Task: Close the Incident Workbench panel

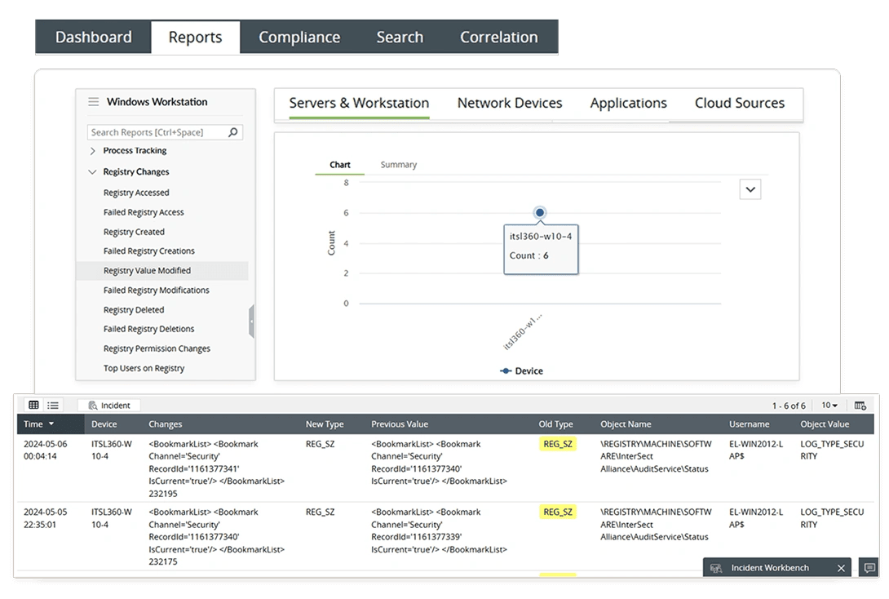Action: pyautogui.click(x=841, y=568)
